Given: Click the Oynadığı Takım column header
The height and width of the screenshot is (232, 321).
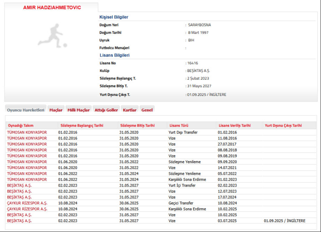Looking at the screenshot, I should pyautogui.click(x=21, y=126).
